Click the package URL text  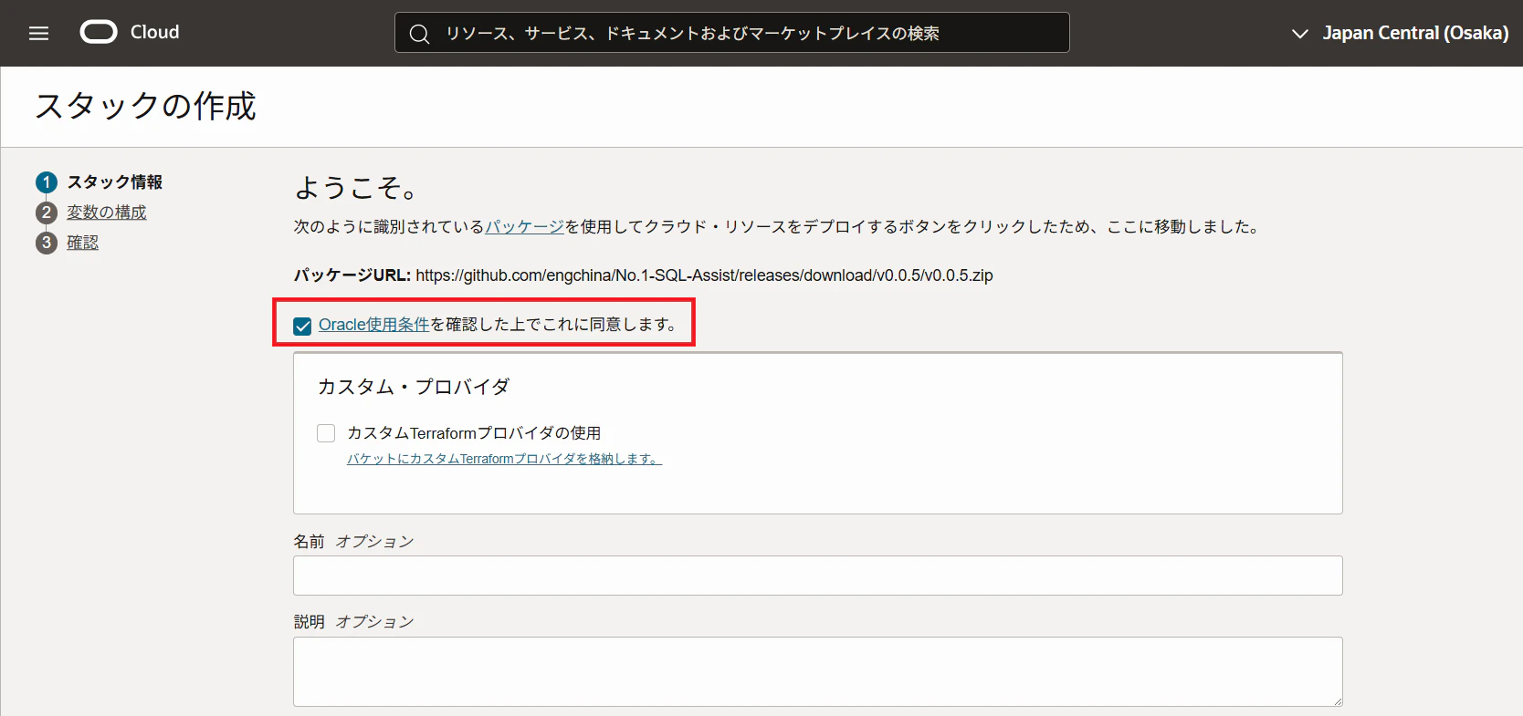[x=704, y=275]
